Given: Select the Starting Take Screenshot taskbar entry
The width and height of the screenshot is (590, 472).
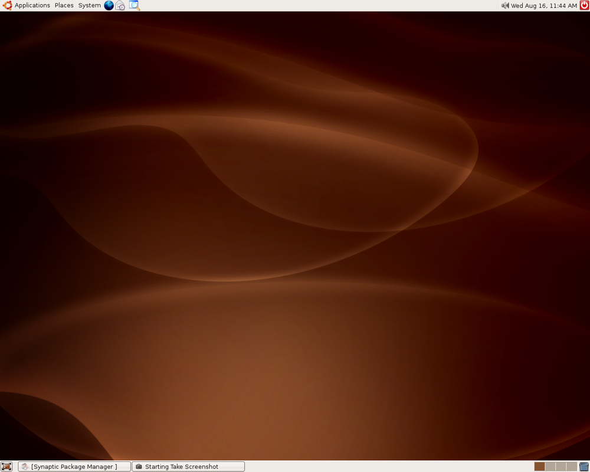Looking at the screenshot, I should coord(188,467).
